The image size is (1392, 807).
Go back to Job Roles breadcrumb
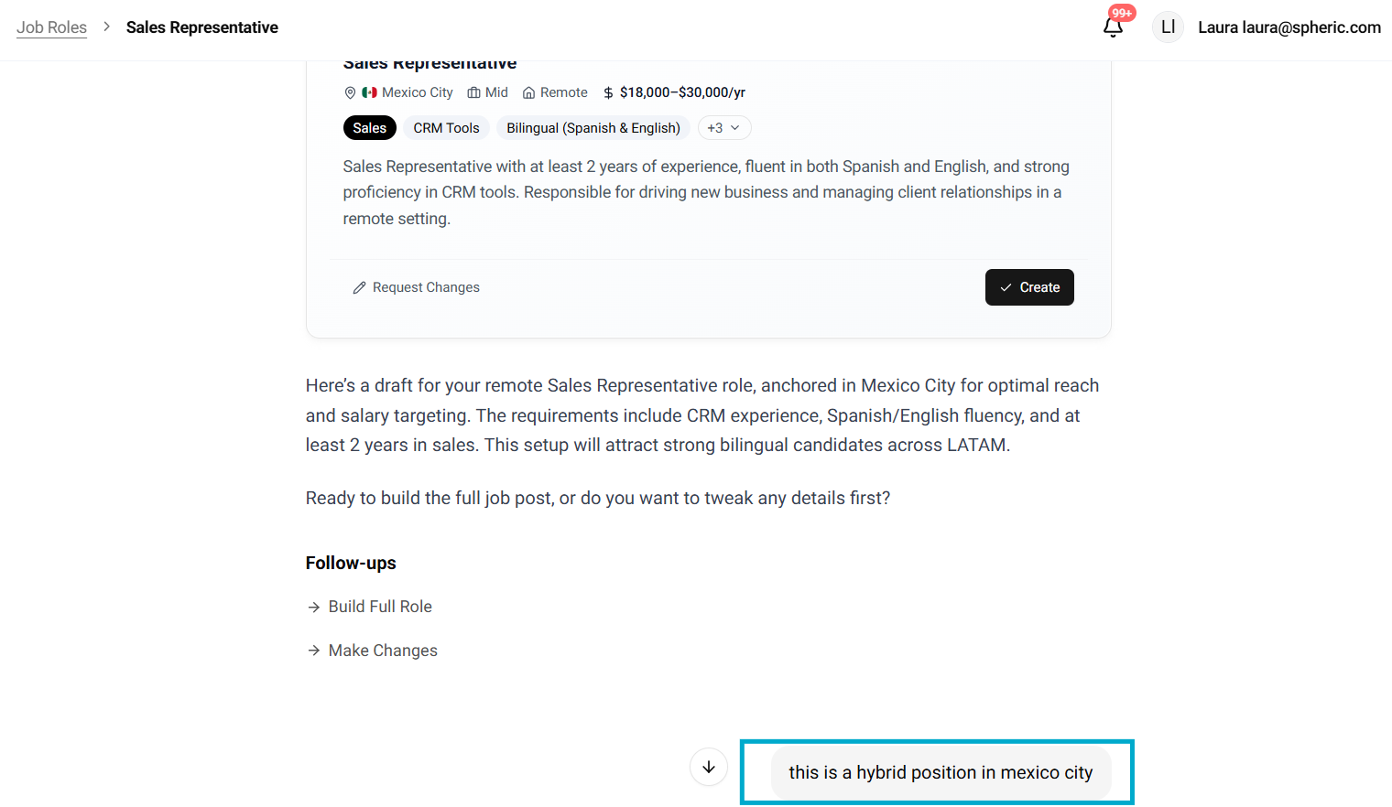click(51, 27)
